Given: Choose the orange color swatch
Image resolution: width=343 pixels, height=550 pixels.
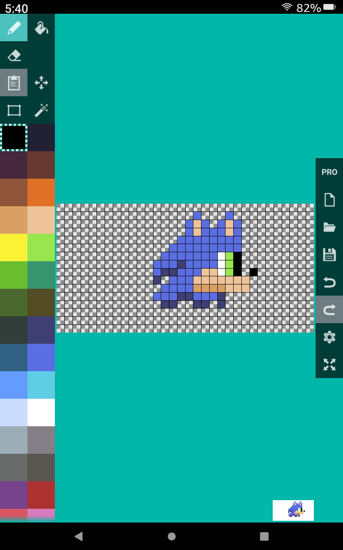Looking at the screenshot, I should (41, 192).
